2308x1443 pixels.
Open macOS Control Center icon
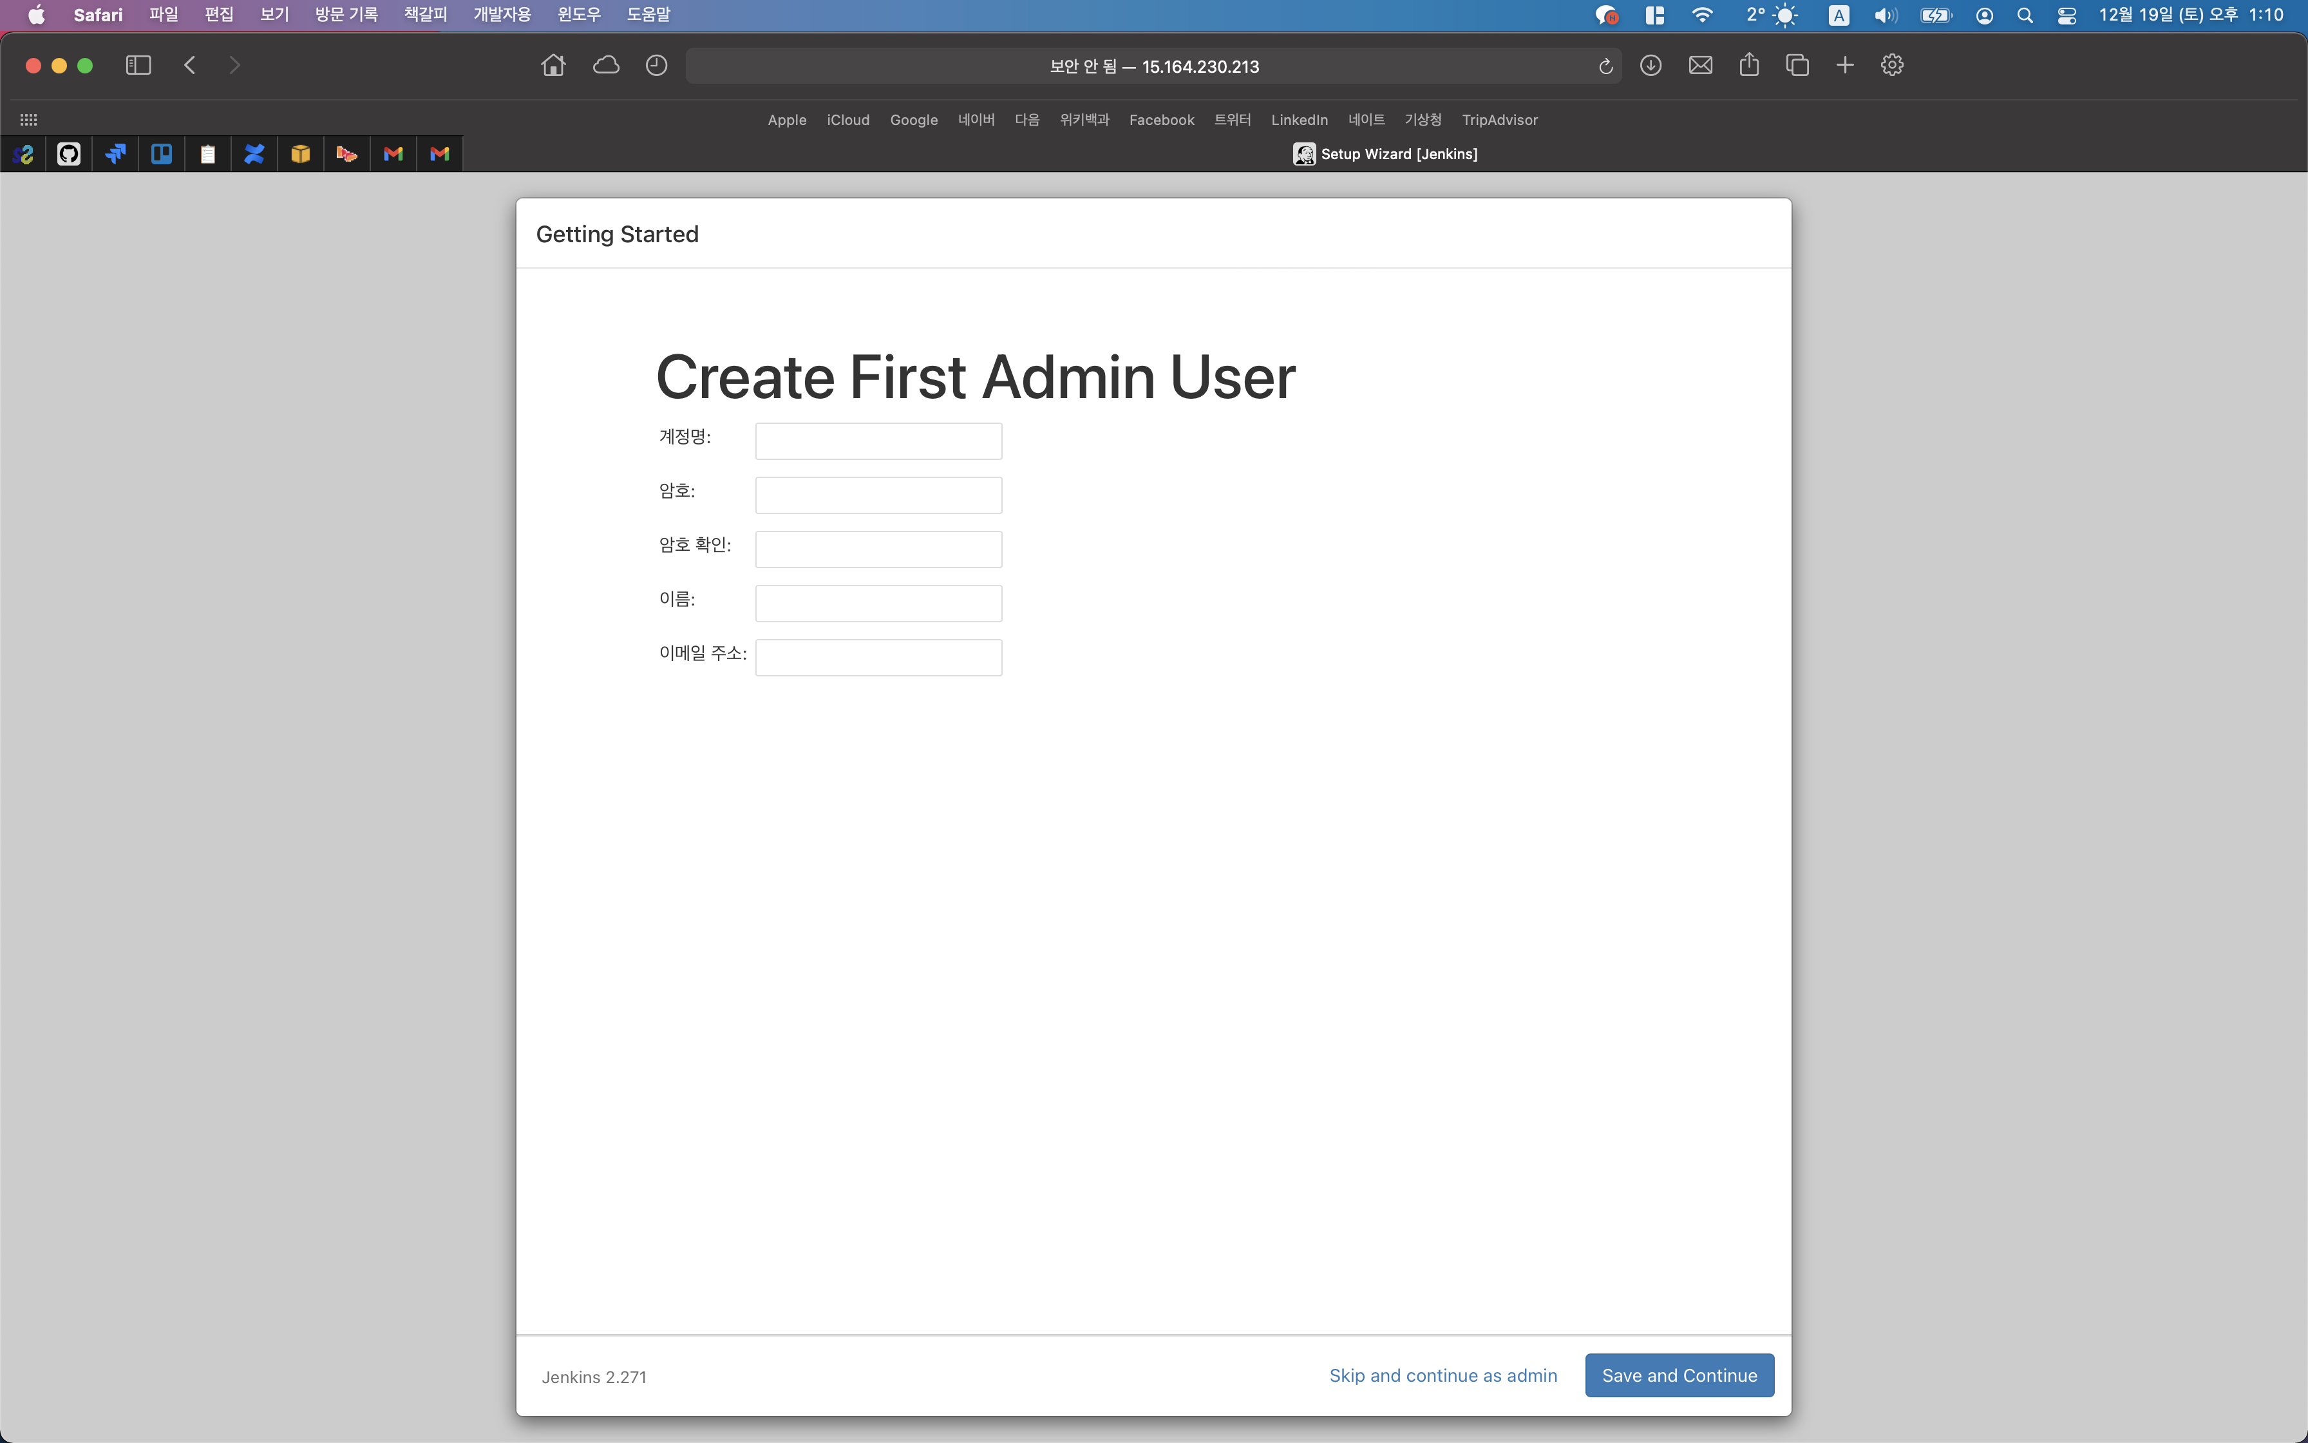point(2066,15)
